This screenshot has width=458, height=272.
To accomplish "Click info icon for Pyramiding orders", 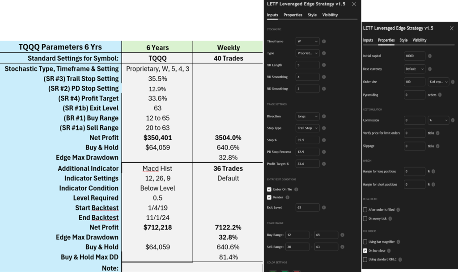I will [x=440, y=95].
